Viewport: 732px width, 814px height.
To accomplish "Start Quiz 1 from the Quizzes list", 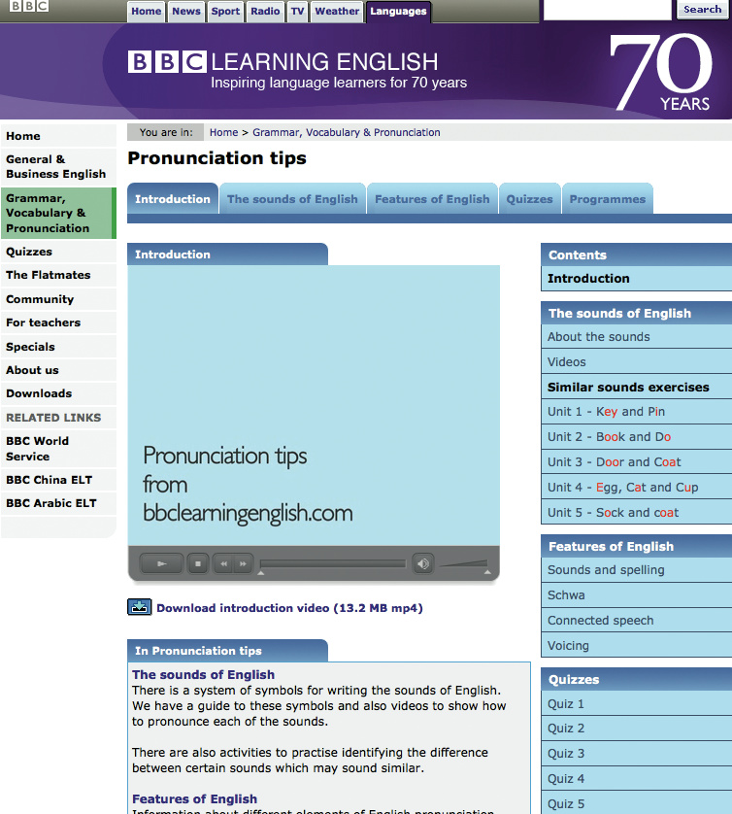I will tap(637, 704).
